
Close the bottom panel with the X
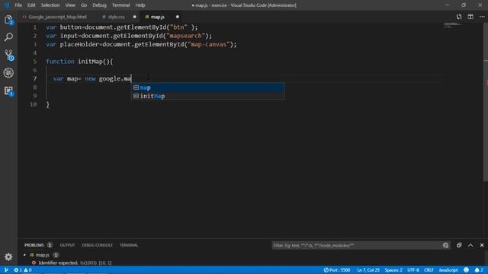[482, 245]
